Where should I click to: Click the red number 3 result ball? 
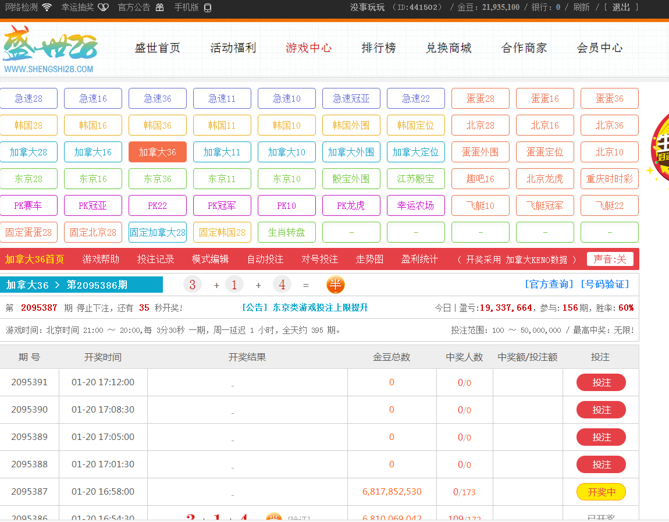(193, 285)
